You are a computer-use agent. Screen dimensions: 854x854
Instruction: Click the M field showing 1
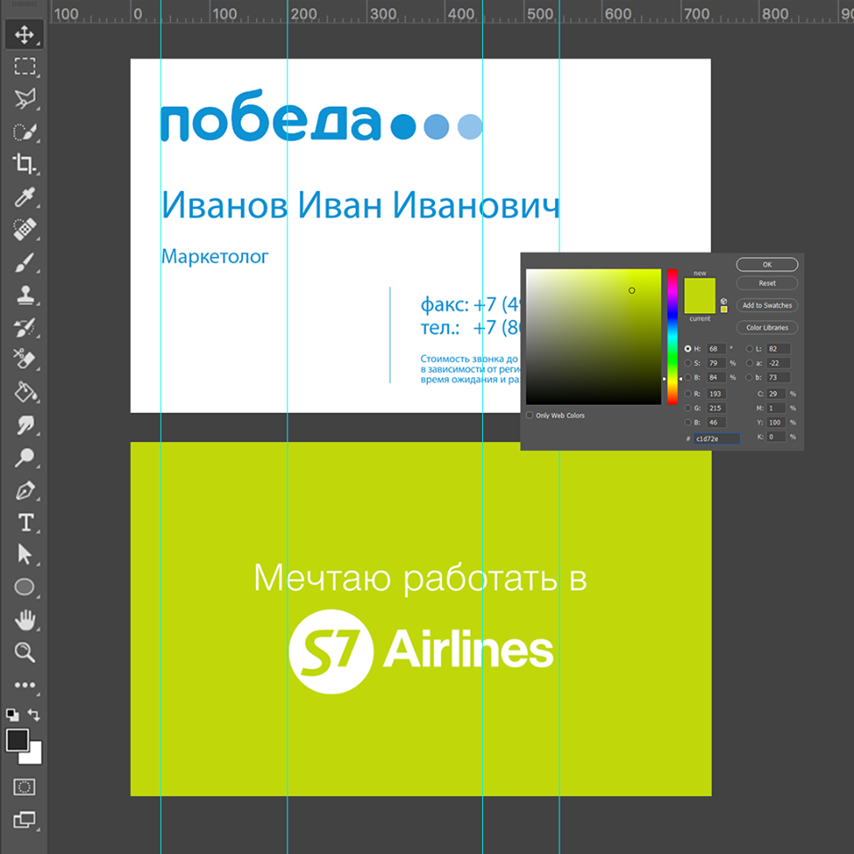pyautogui.click(x=776, y=407)
